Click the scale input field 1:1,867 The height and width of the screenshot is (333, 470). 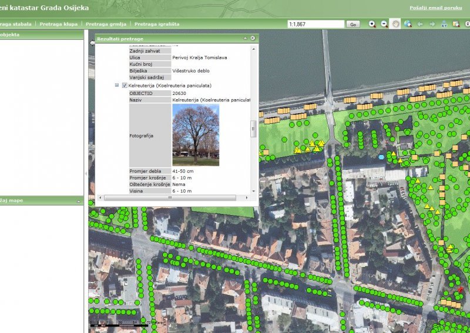click(315, 24)
